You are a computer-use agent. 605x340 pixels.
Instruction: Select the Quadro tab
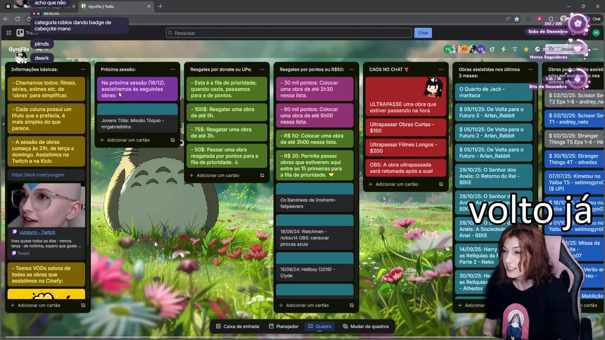[320, 326]
